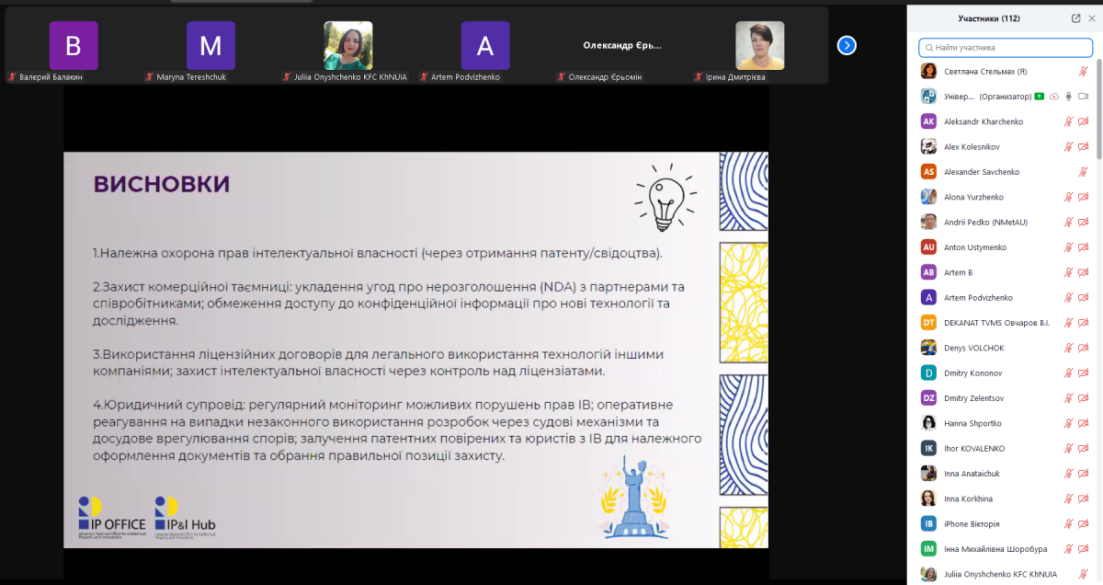Click the participants list scrollbar
1103x585 pixels.
coord(1098,184)
